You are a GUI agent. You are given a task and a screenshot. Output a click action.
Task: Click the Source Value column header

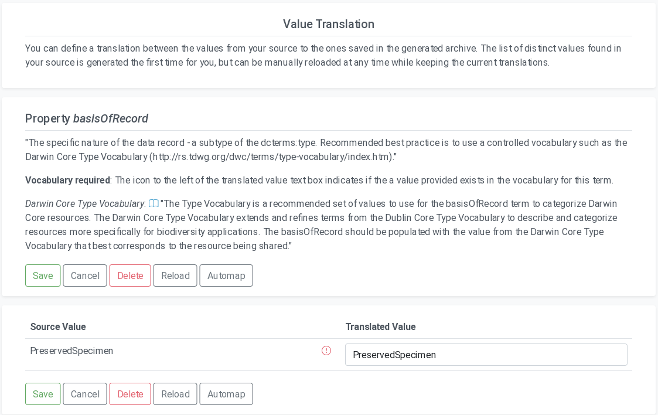tap(58, 327)
